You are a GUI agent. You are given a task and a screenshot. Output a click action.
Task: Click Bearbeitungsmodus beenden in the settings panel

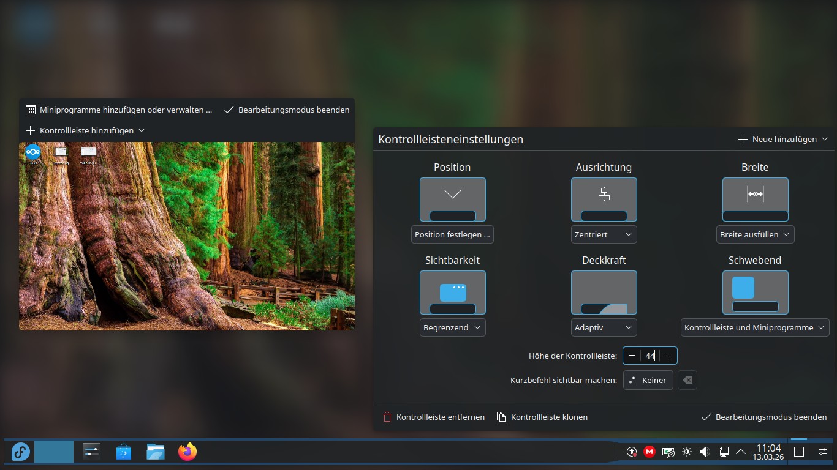point(765,417)
